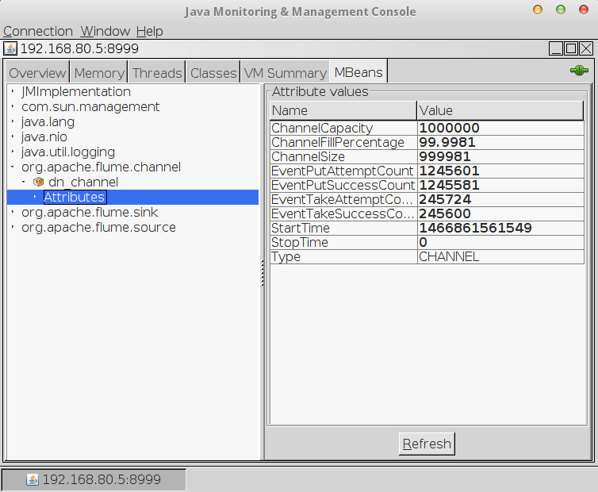Select the EventPutAttemptCount attribute name

point(343,171)
